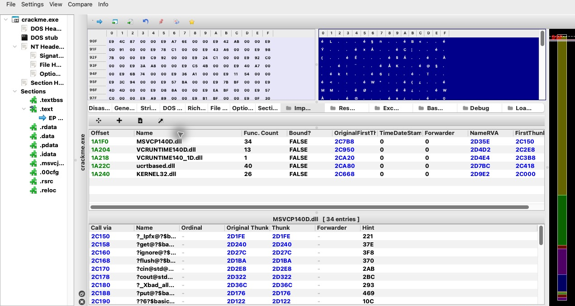Click the detach panel icon above the round X
The width and height of the screenshot is (575, 306).
[82, 294]
